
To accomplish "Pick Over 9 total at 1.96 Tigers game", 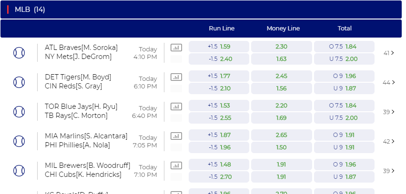I will tap(344, 76).
